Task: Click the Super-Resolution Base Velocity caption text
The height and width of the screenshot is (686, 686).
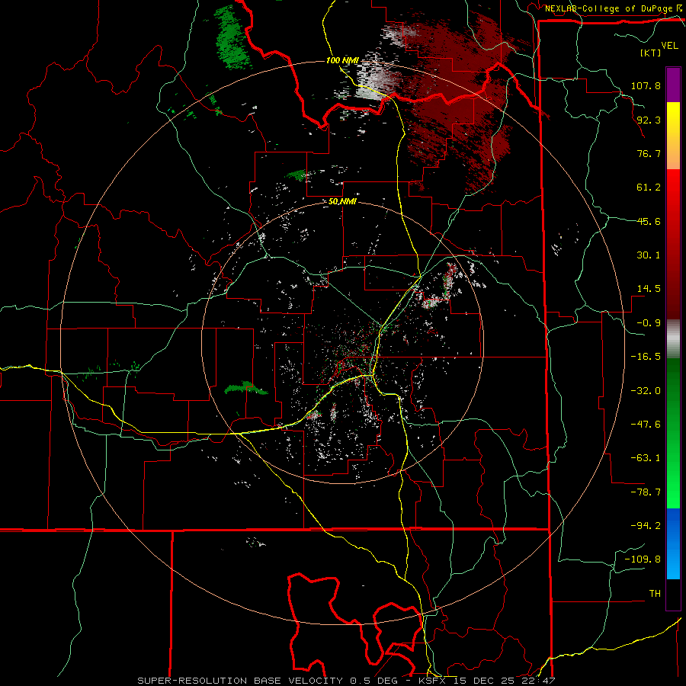Action: 347,681
